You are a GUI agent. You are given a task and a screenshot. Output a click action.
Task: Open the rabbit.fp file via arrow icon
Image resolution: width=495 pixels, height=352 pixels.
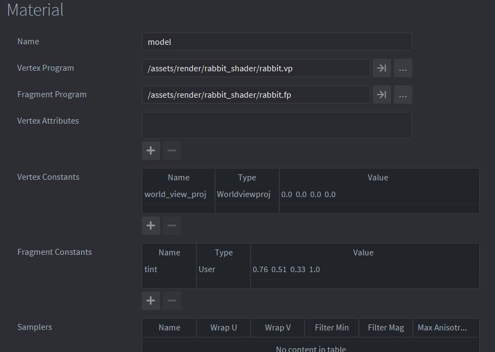381,94
